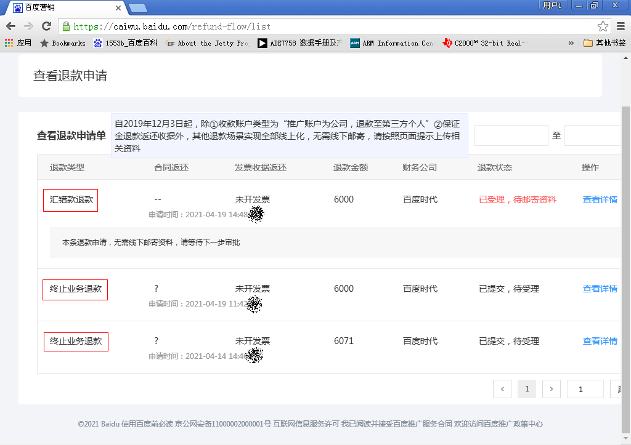This screenshot has width=631, height=445.
Task: Click the 查看退款申请 page heading
Action: tap(70, 76)
